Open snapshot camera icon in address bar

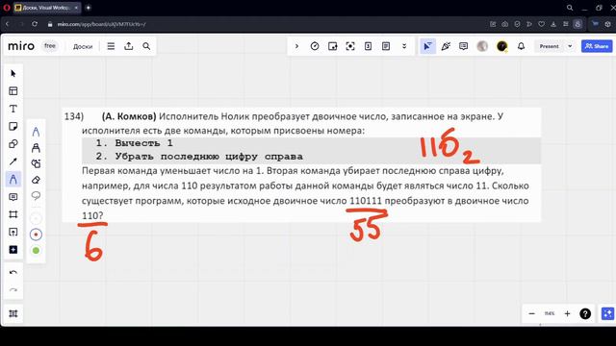pyautogui.click(x=504, y=24)
